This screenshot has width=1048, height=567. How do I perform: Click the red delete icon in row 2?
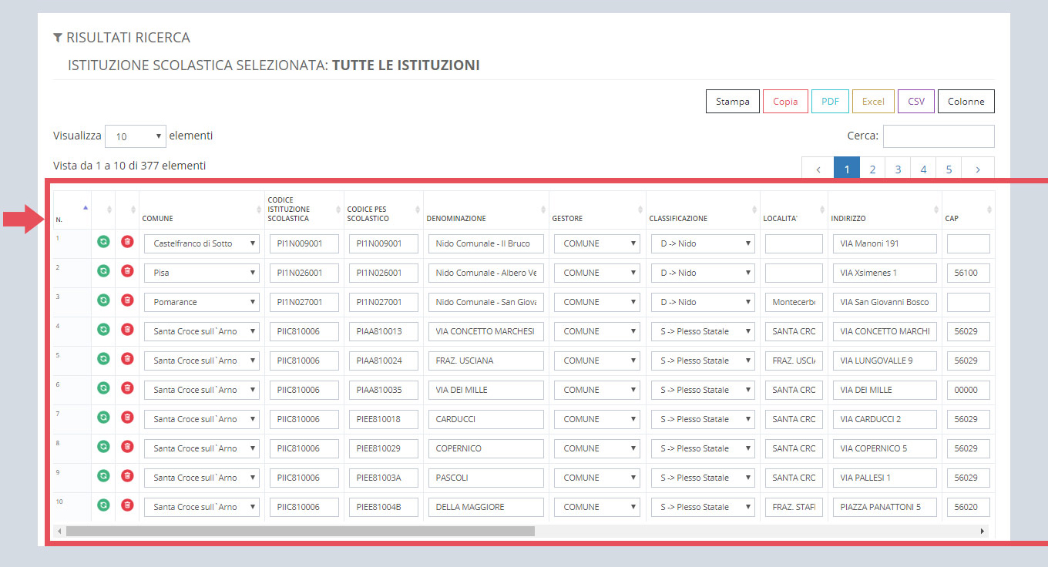click(127, 271)
